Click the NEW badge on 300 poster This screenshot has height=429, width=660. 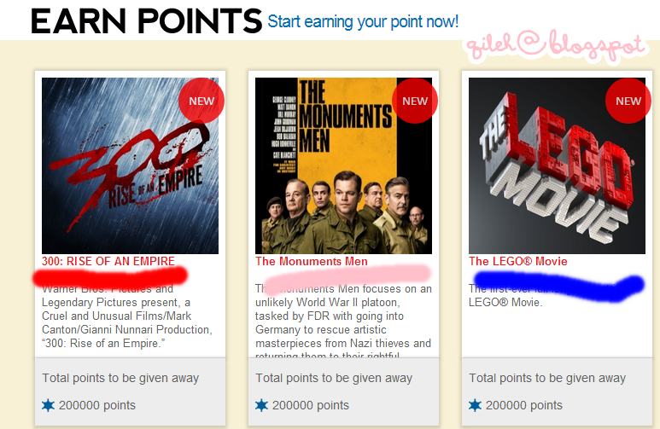coord(202,101)
